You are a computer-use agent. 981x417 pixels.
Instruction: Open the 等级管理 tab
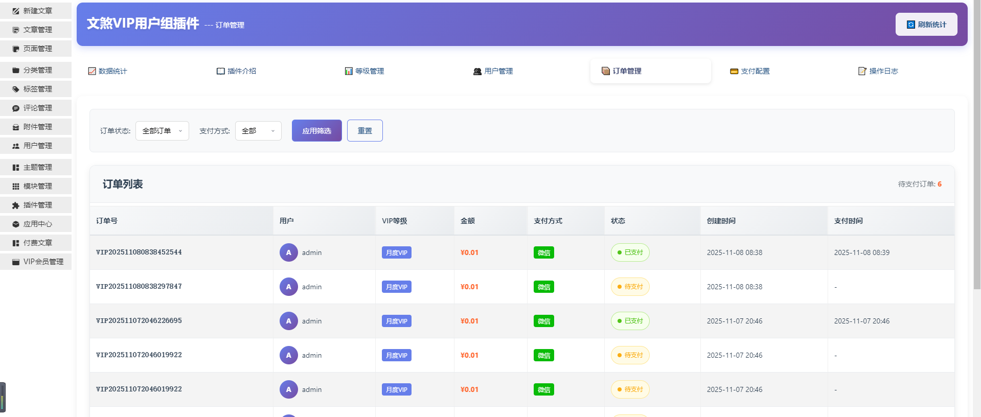pos(364,71)
